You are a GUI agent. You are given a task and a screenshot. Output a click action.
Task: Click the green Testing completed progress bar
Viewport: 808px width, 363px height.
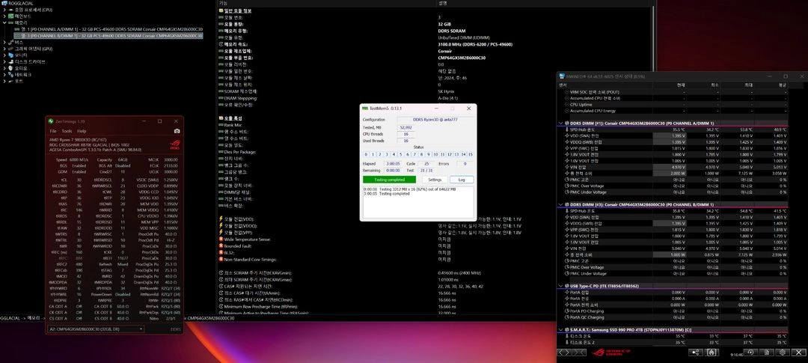pos(389,180)
